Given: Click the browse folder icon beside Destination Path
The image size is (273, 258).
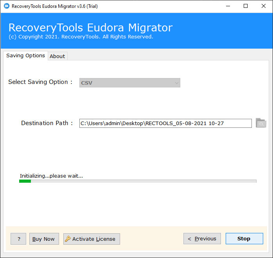Looking at the screenshot, I should 261,123.
